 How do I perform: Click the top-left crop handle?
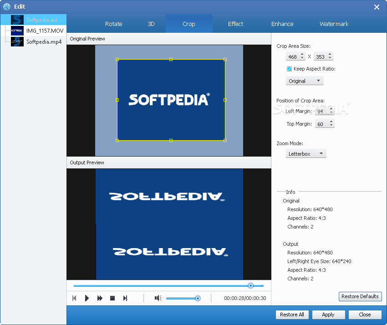pos(117,60)
